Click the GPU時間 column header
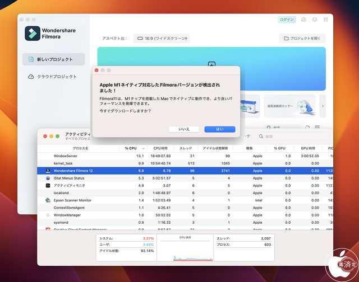 pos(308,148)
